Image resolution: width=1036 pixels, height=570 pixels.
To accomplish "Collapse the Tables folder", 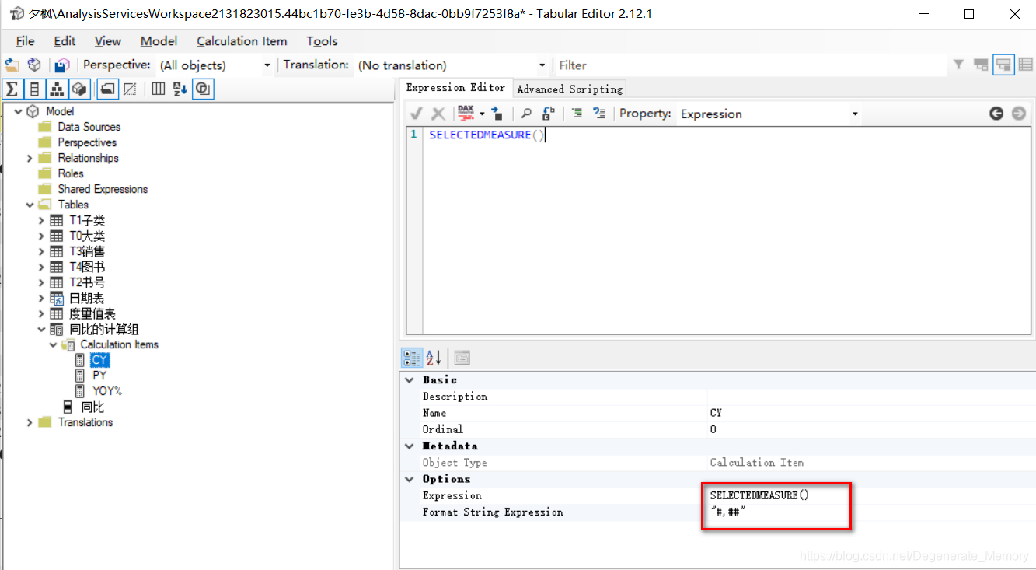I will point(30,205).
